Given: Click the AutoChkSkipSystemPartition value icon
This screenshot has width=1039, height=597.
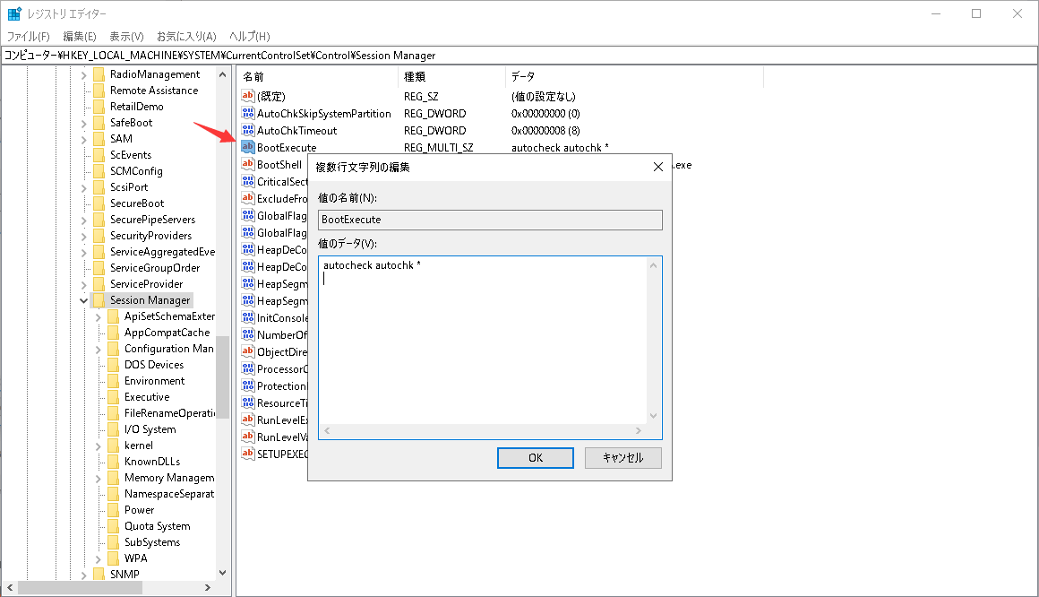Looking at the screenshot, I should (248, 114).
